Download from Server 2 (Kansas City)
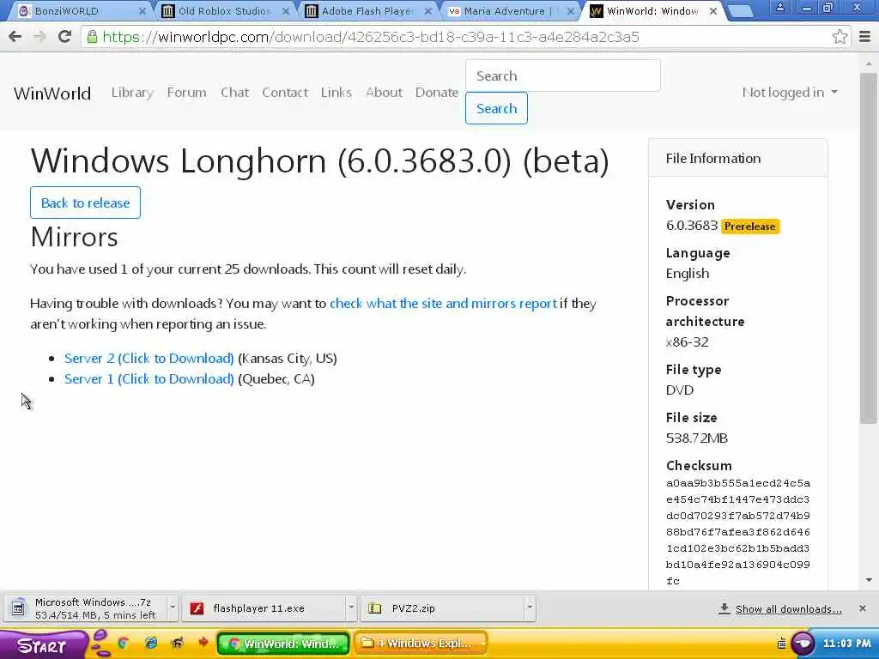 click(149, 358)
